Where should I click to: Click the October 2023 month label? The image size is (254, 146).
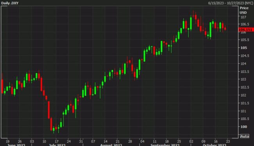pos(215,145)
